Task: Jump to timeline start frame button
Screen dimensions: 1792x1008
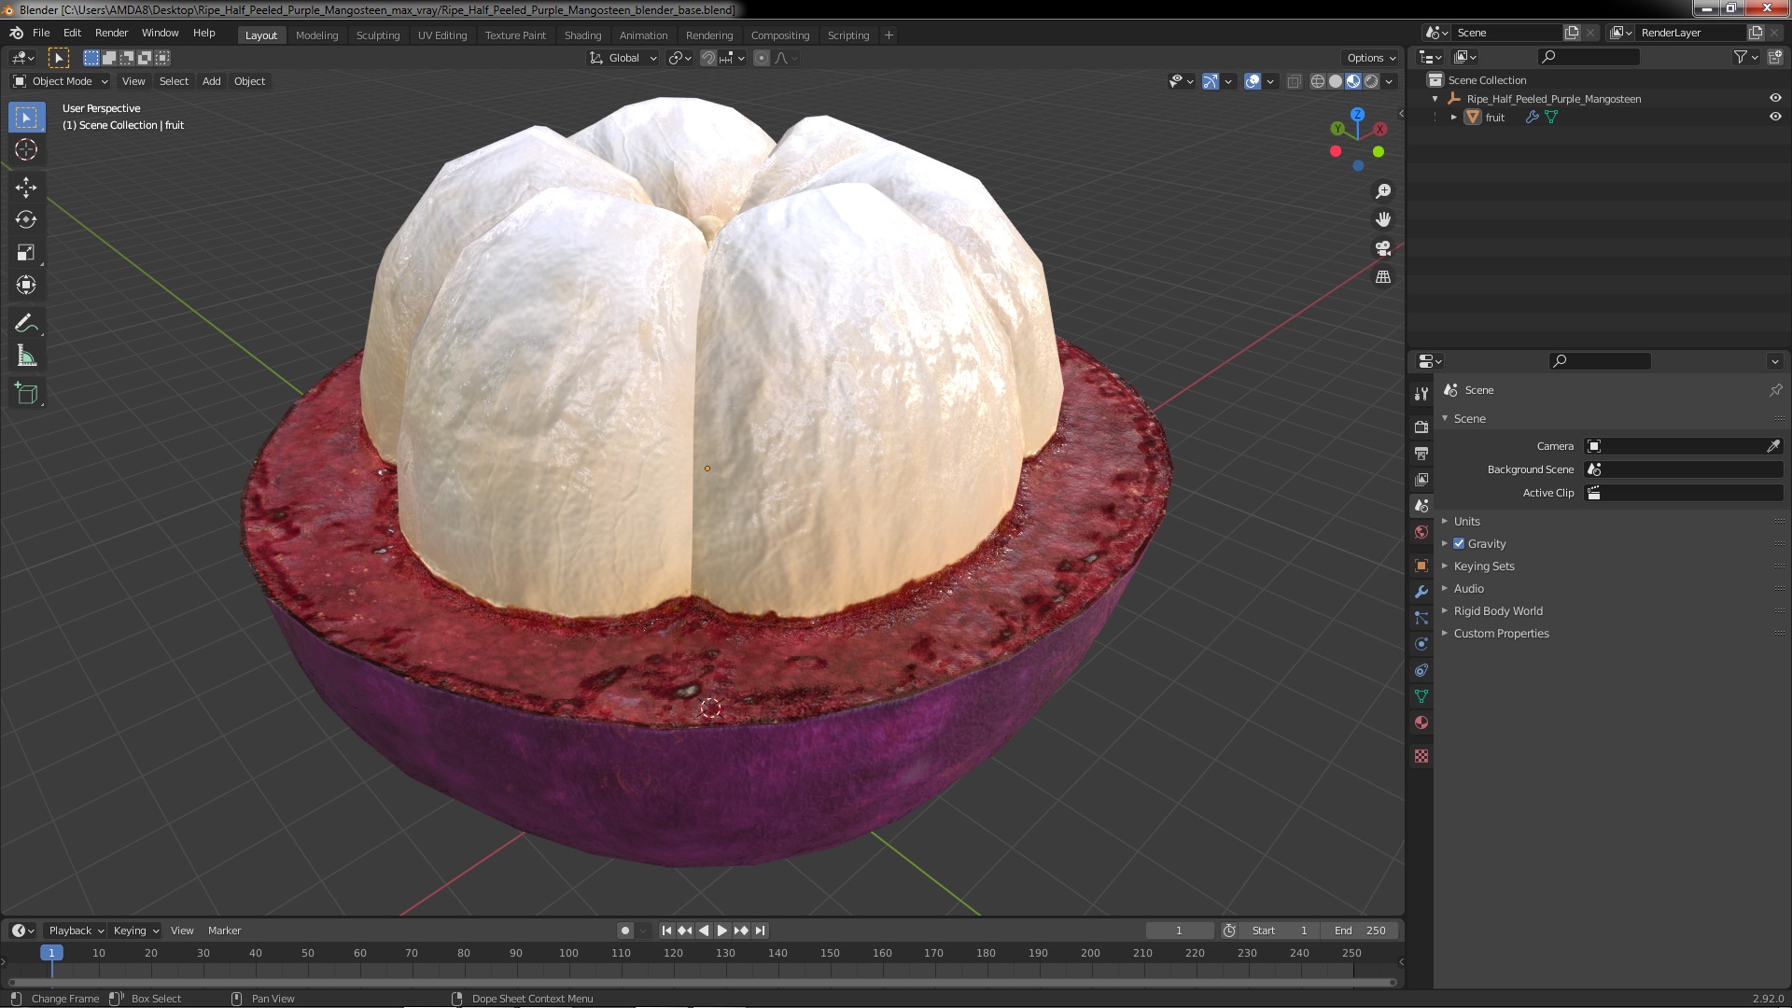Action: 666,931
